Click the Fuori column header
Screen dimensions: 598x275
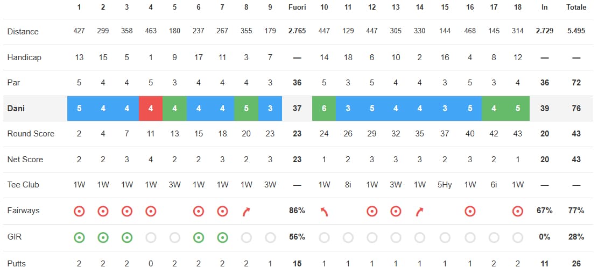point(297,8)
